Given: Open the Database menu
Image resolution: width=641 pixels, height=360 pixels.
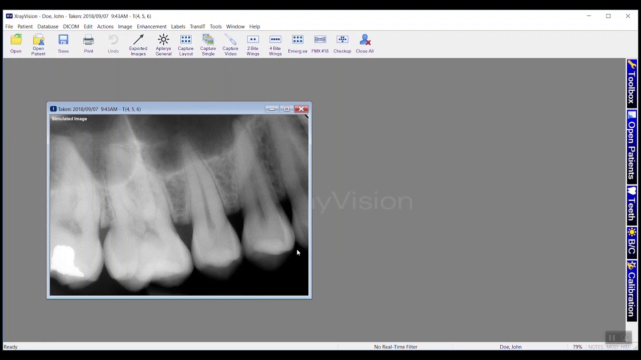Looking at the screenshot, I should point(48,26).
